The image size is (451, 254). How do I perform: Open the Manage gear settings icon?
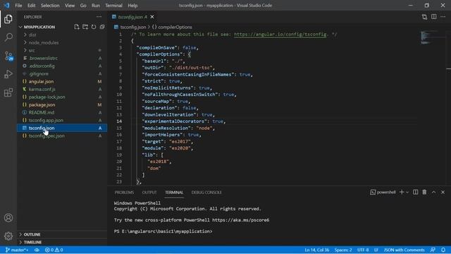pyautogui.click(x=8, y=236)
